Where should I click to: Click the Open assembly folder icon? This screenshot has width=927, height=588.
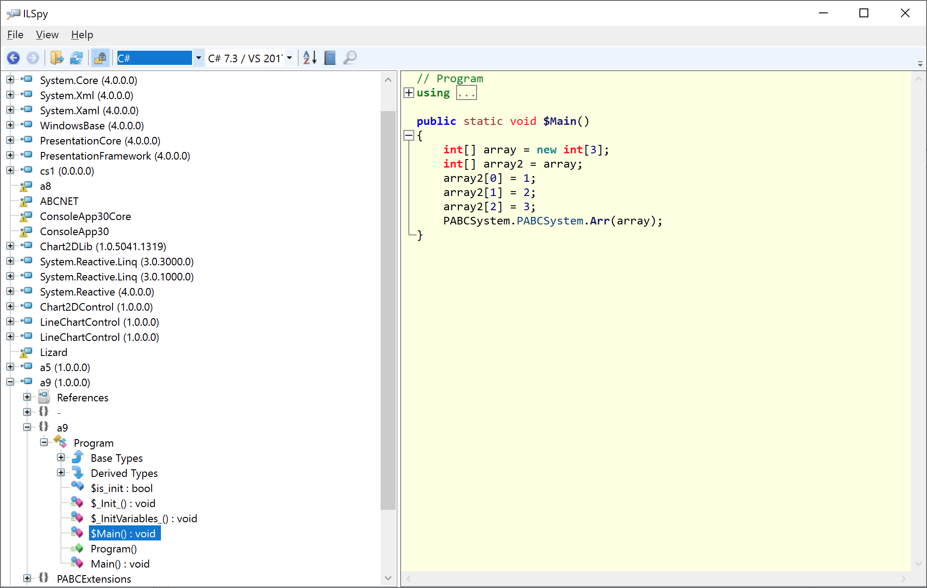pyautogui.click(x=57, y=58)
